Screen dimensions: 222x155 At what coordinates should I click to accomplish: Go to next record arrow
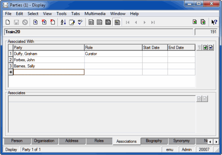tap(144, 22)
